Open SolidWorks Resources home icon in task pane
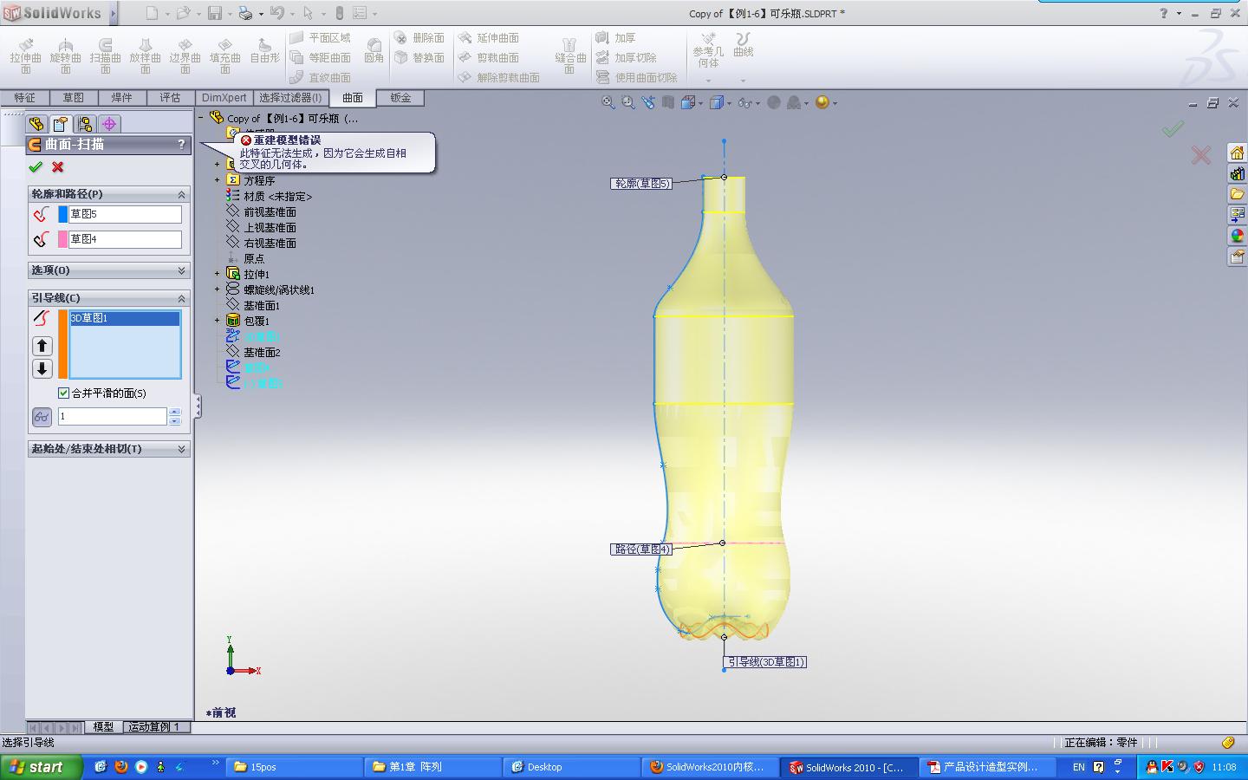 tap(1237, 153)
